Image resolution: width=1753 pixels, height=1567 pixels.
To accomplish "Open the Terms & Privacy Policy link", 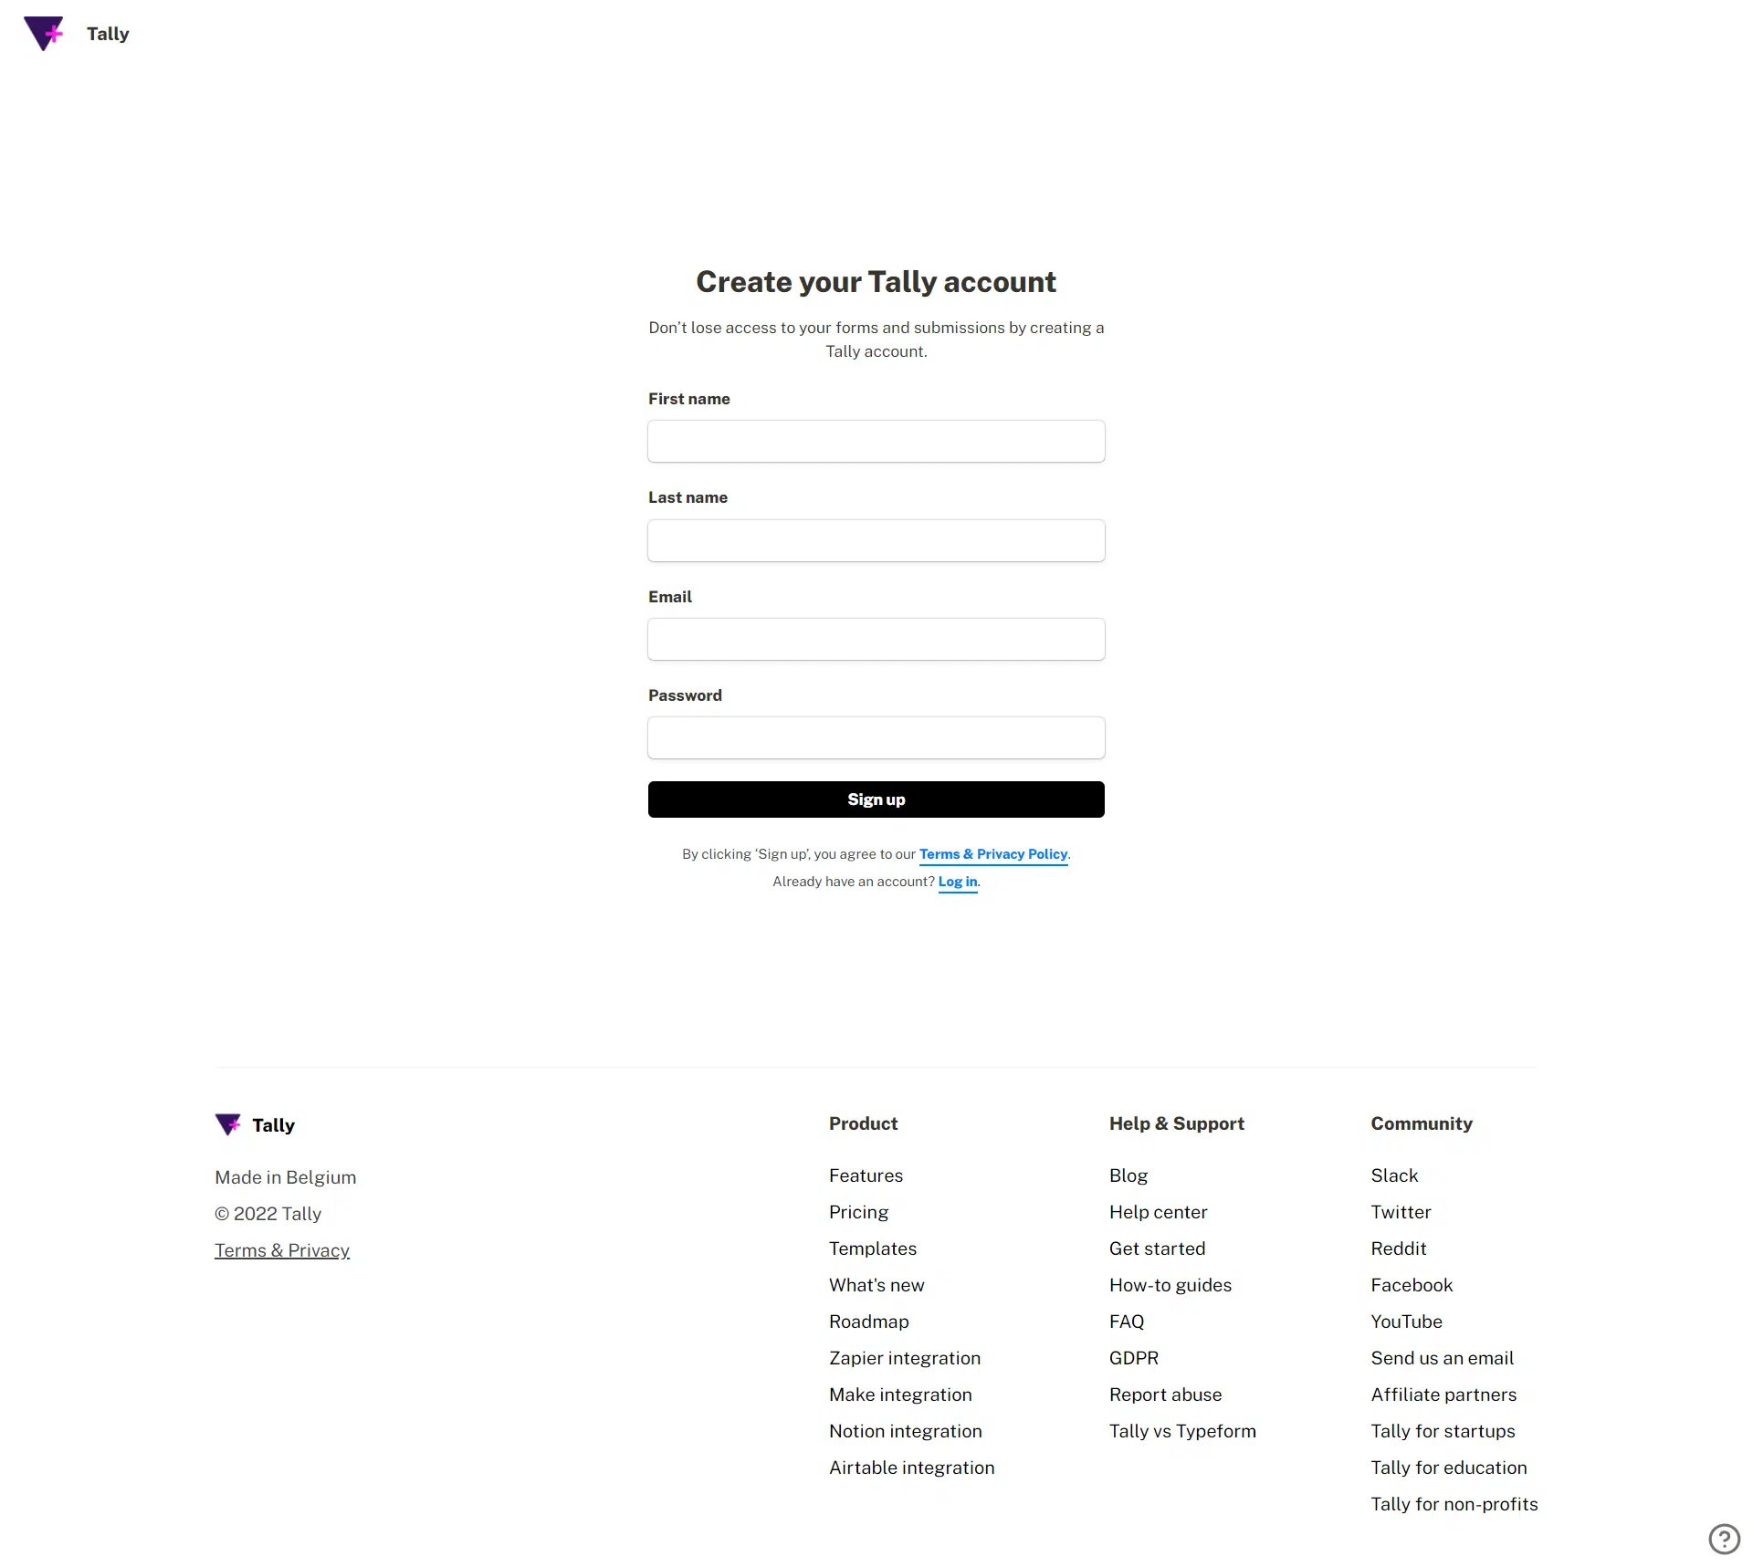I will [993, 854].
